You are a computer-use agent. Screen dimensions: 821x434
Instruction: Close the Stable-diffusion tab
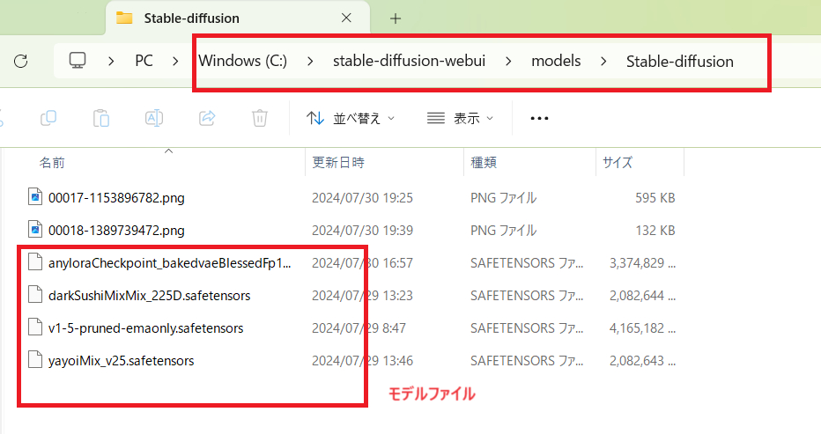(346, 18)
